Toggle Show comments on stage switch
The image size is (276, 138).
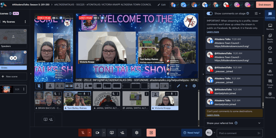(x=209, y=13)
